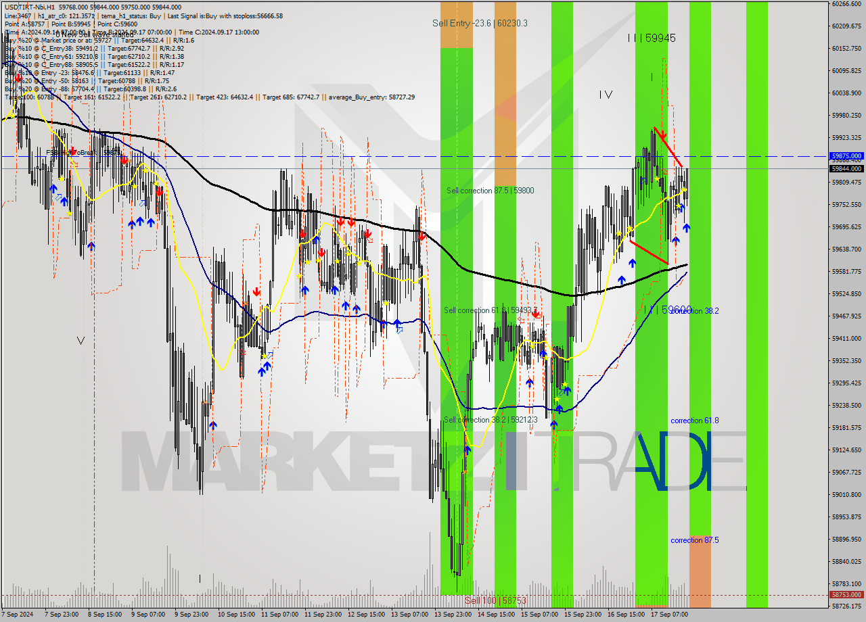
Task: Click the red 58753.000 price tag
Action: click(846, 595)
